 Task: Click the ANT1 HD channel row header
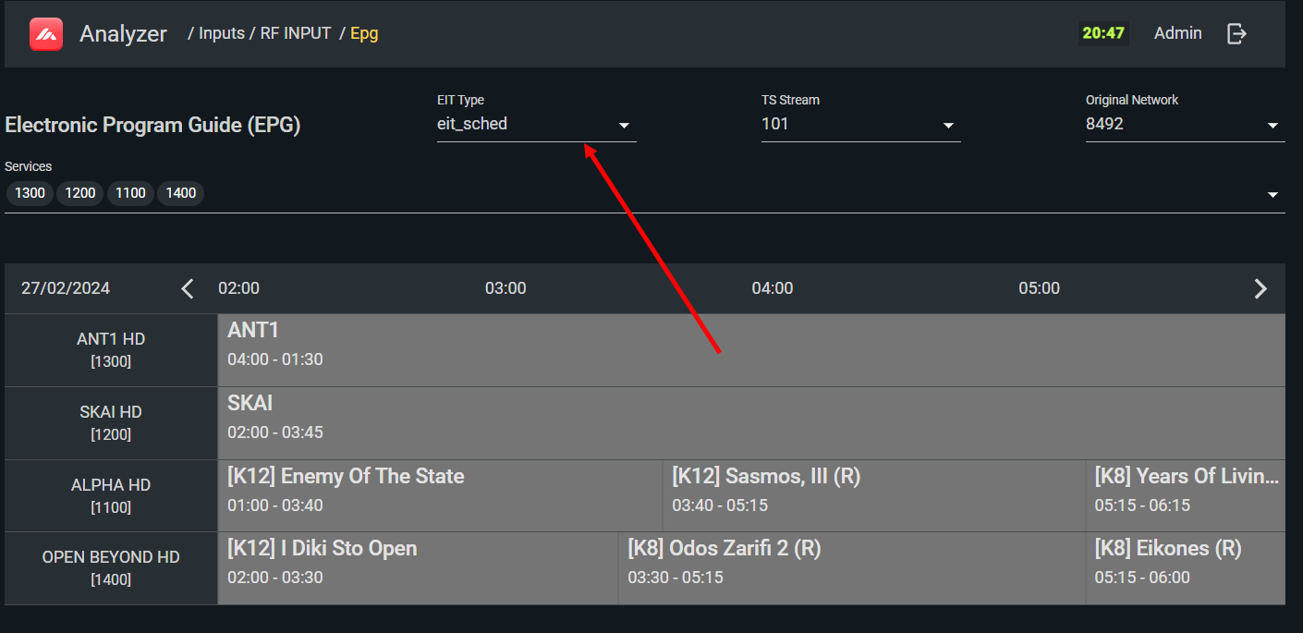coord(111,349)
